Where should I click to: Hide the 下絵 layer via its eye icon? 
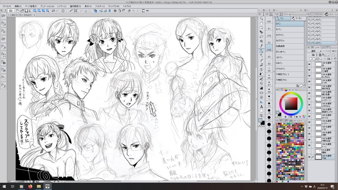(x=310, y=157)
